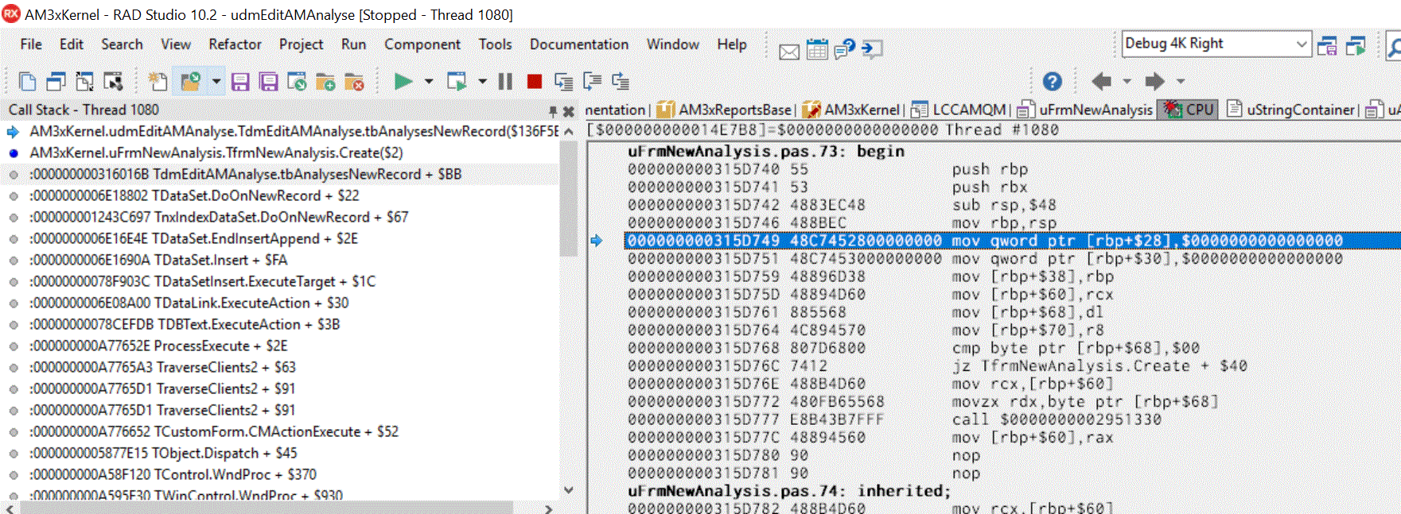1401x514 pixels.
Task: Click the Add File to Project icon
Action: (x=325, y=81)
